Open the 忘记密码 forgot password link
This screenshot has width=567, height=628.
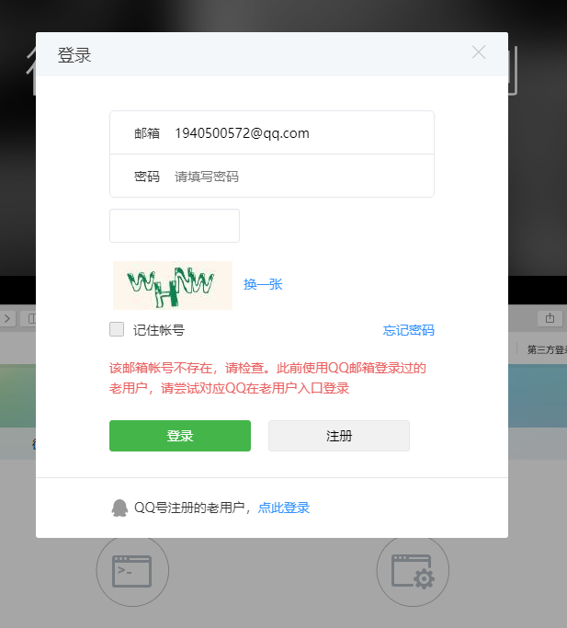point(408,330)
